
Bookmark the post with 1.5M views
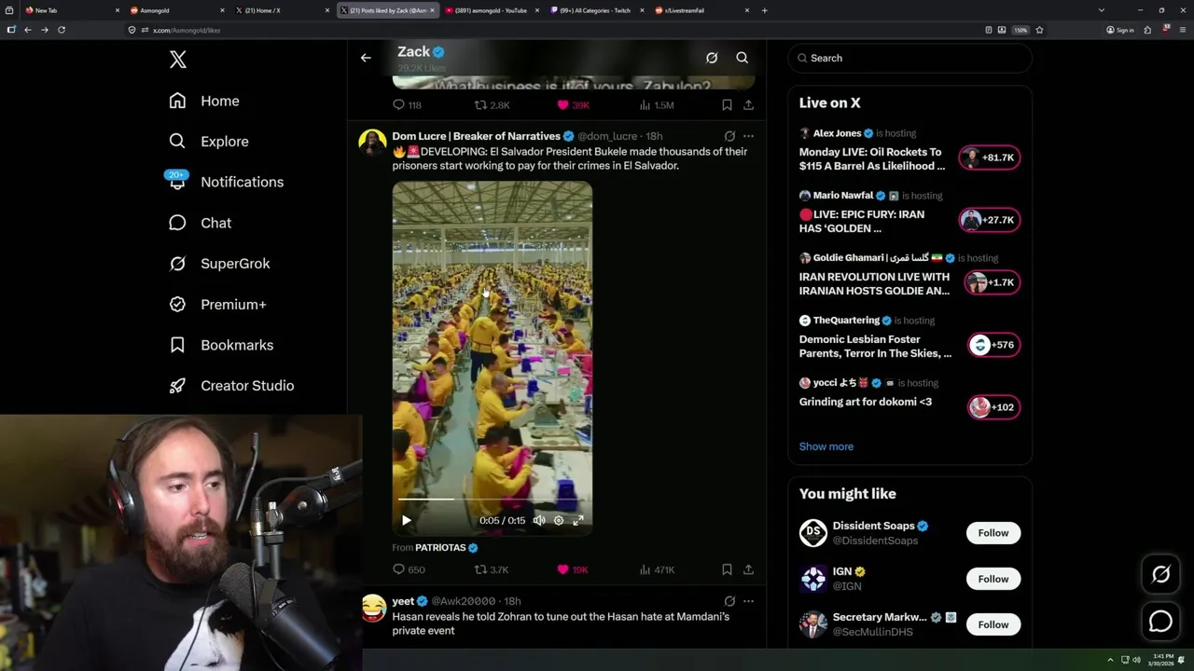pos(727,105)
